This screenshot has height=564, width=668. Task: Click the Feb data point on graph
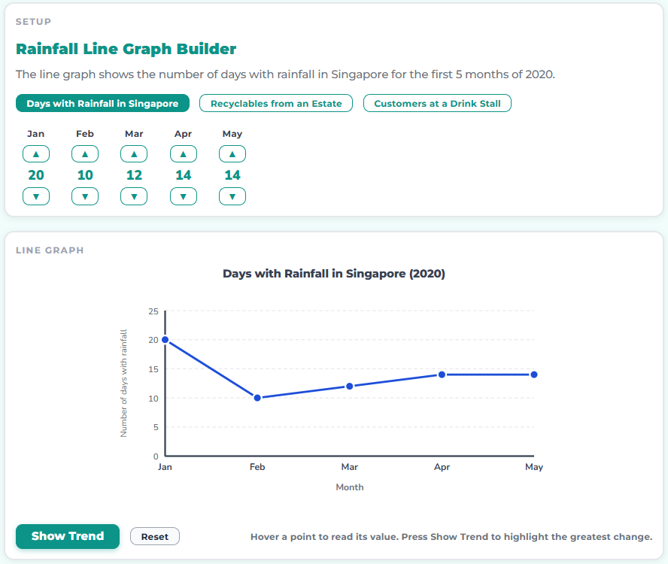point(257,398)
